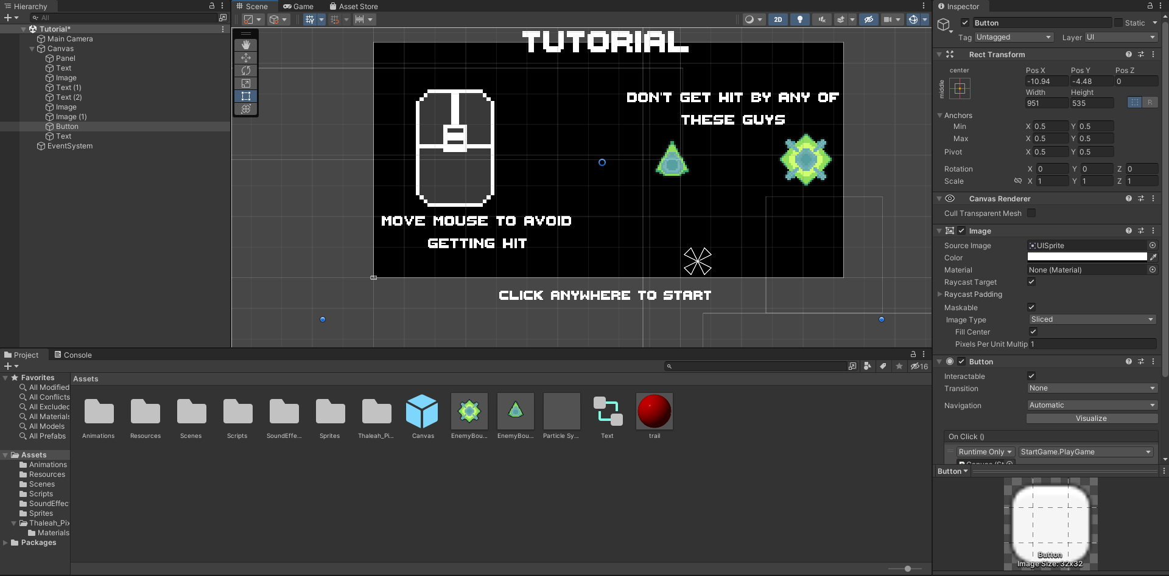
Task: Uncheck Maskable checkbox
Action: tap(1031, 307)
